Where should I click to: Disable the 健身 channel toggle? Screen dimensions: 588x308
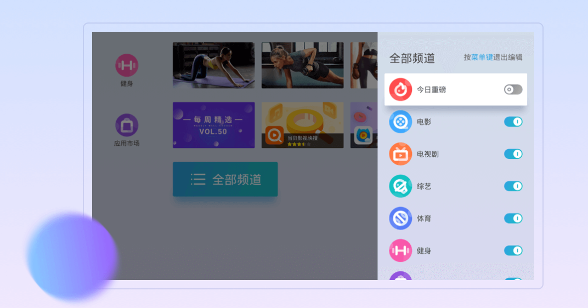pos(513,250)
